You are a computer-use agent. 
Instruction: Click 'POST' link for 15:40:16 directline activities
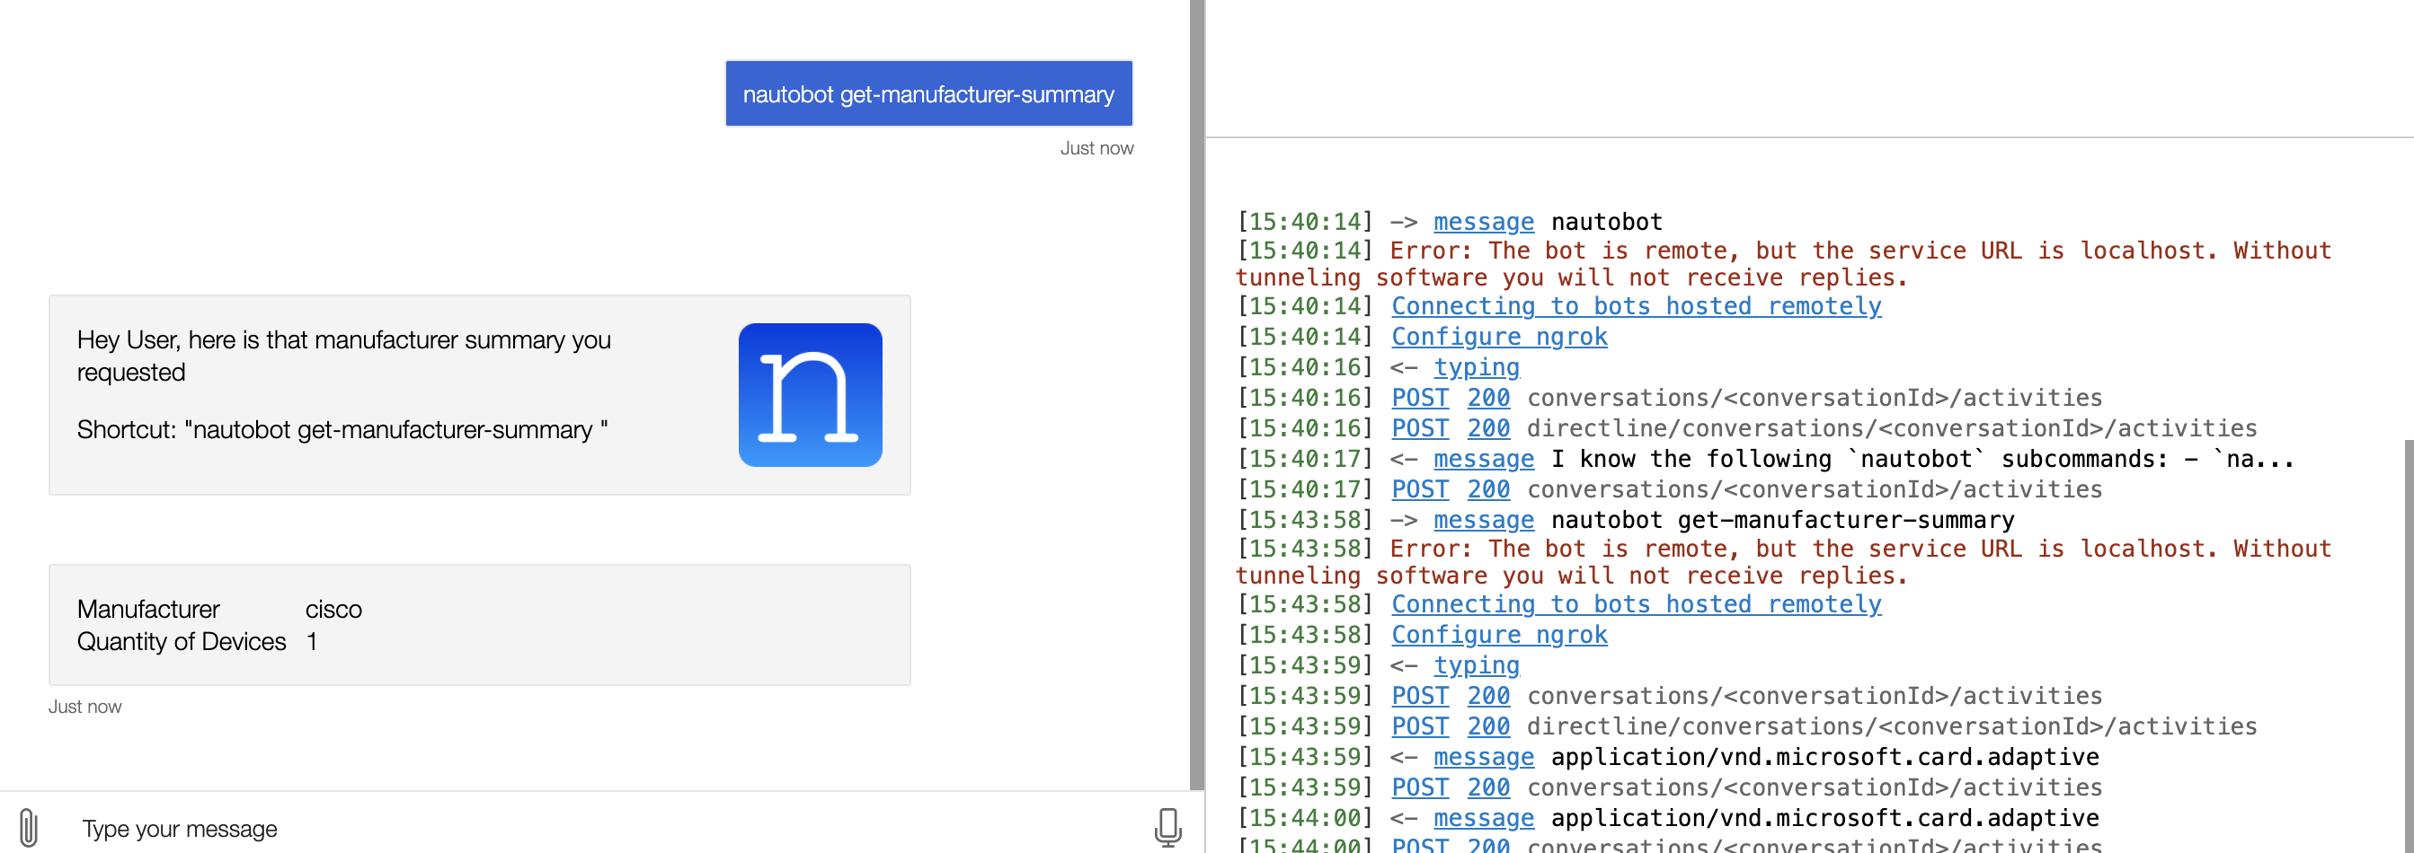[1419, 428]
